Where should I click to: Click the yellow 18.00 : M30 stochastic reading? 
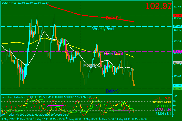(x=163, y=102)
